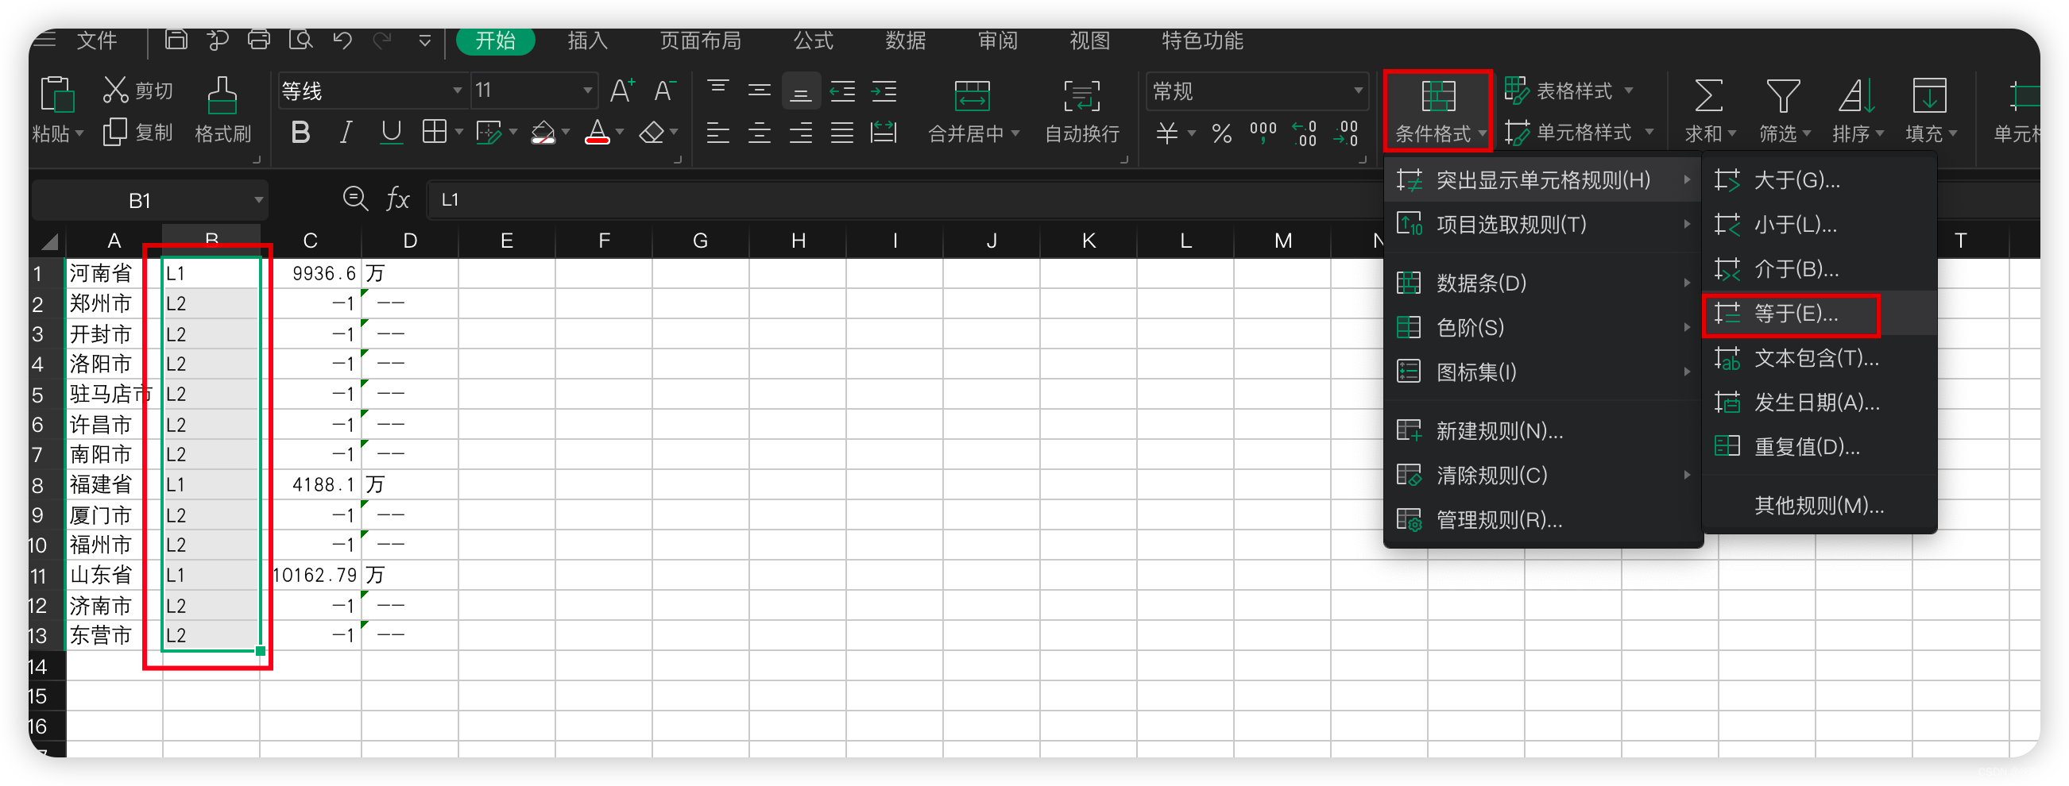Click the Print icon
The height and width of the screenshot is (786, 2069).
[x=259, y=40]
